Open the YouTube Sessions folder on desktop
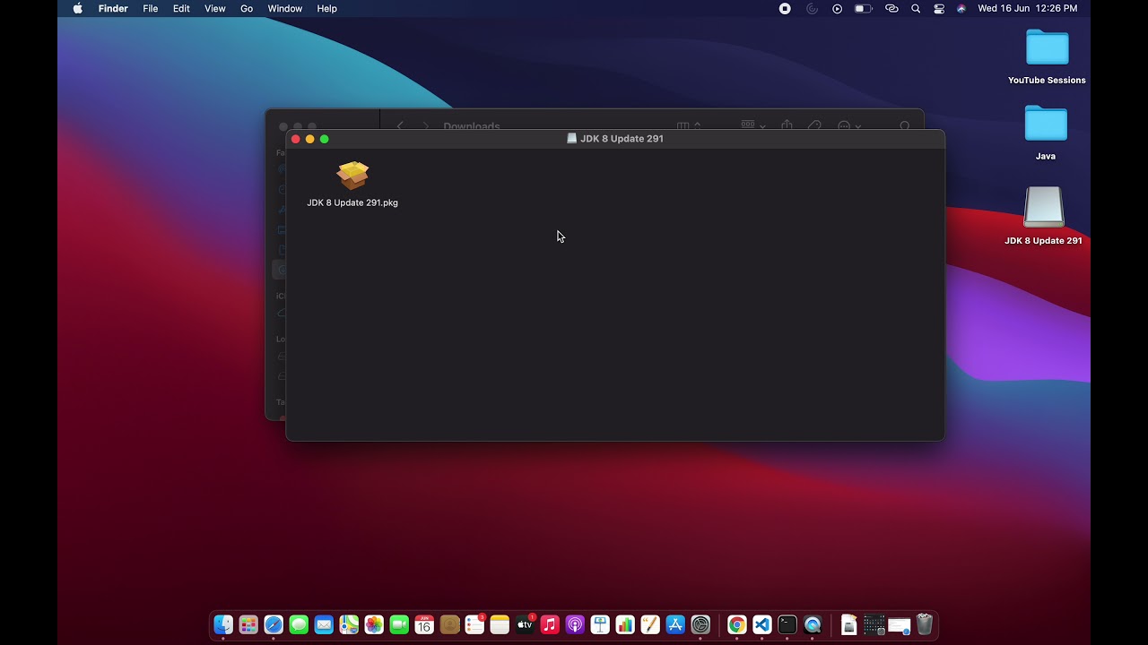Viewport: 1148px width, 645px height. click(x=1047, y=48)
